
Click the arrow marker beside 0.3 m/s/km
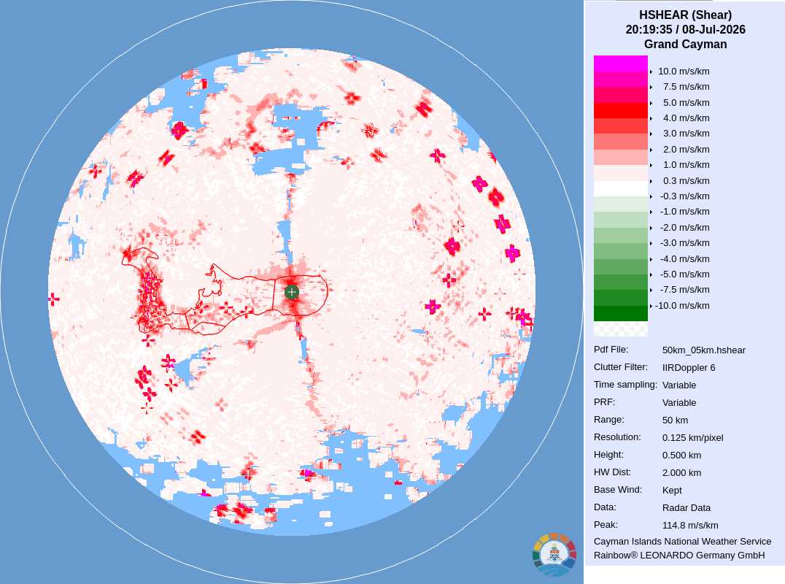[x=651, y=181]
